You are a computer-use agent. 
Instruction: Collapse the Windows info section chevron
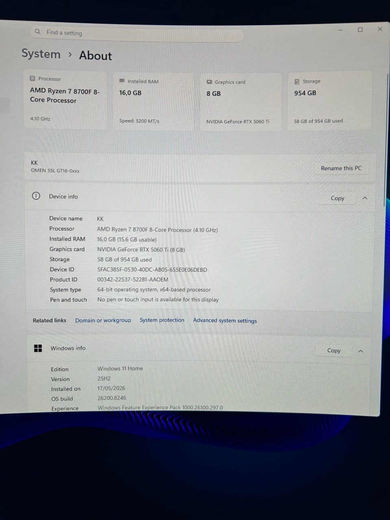[x=361, y=351]
